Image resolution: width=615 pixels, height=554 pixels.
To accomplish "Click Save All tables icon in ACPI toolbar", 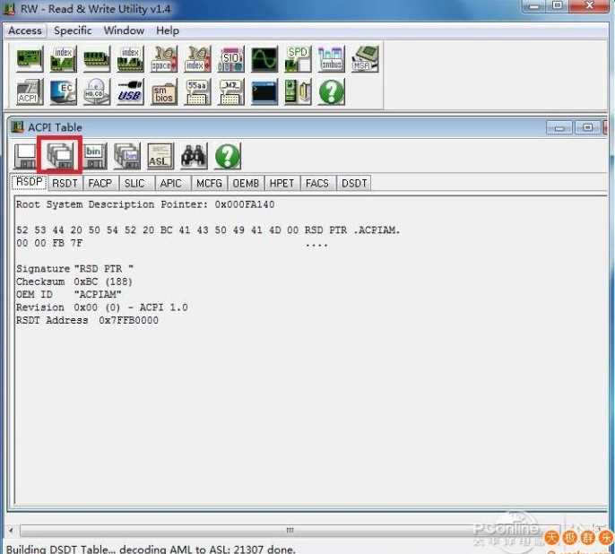I will (59, 156).
